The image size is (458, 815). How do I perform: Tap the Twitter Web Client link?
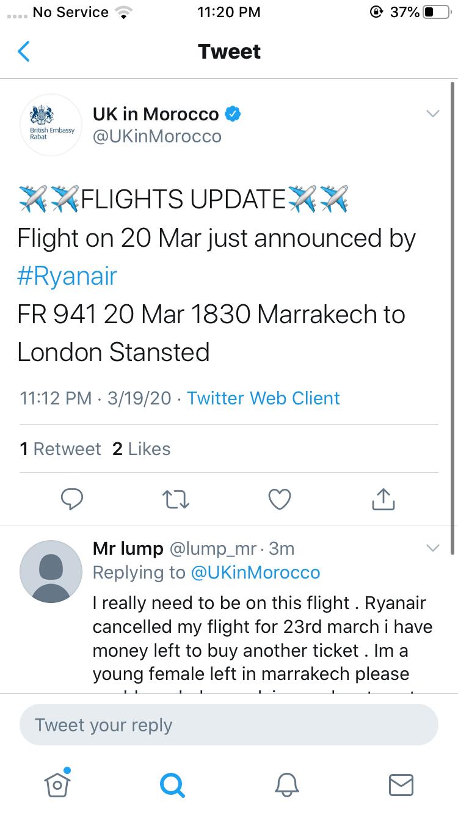263,398
